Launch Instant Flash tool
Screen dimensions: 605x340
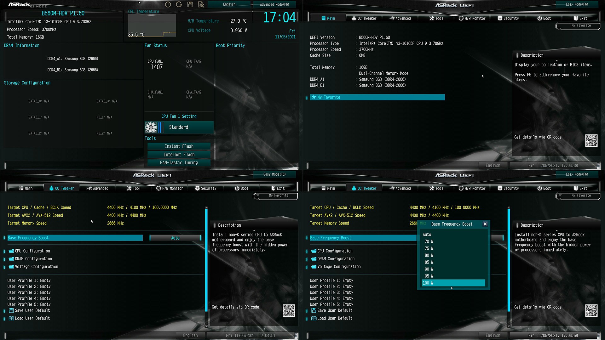(179, 146)
